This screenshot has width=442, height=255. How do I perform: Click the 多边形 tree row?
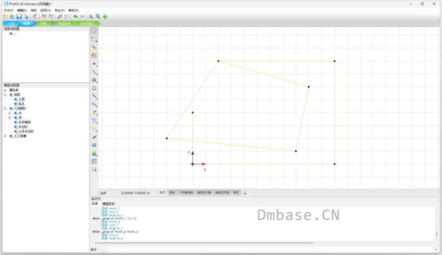pyautogui.click(x=23, y=127)
